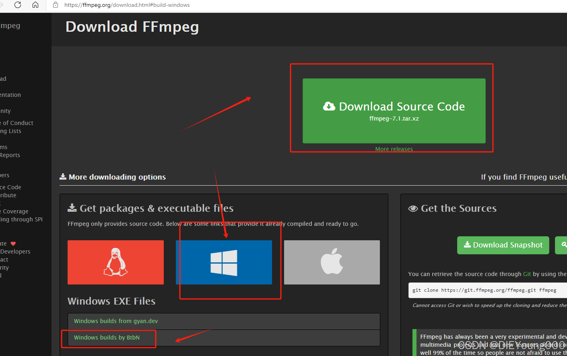Open Hire Developers in sidebar
This screenshot has width=567, height=356.
pos(15,252)
